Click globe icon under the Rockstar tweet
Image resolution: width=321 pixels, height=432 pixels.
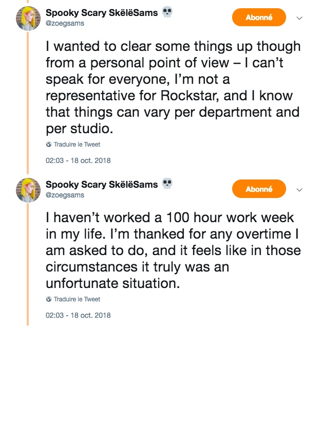coord(49,145)
